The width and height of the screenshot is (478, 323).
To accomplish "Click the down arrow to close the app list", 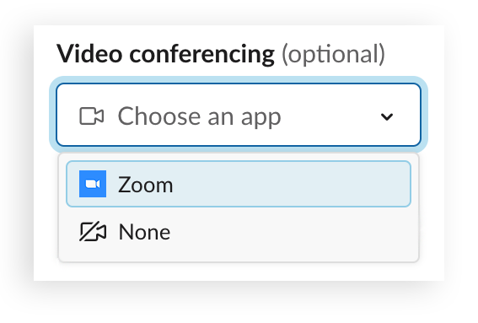I will pos(387,116).
